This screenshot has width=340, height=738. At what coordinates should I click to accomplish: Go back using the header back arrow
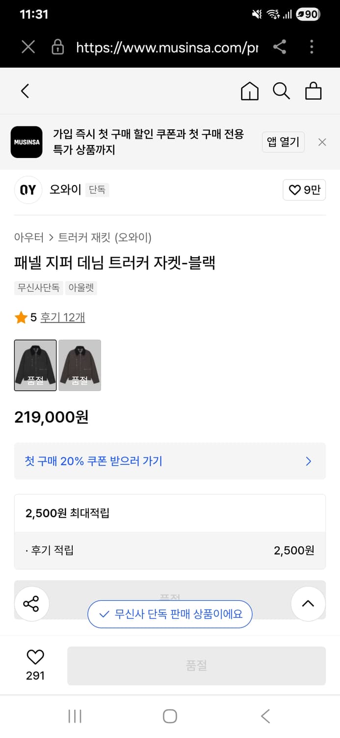(25, 91)
